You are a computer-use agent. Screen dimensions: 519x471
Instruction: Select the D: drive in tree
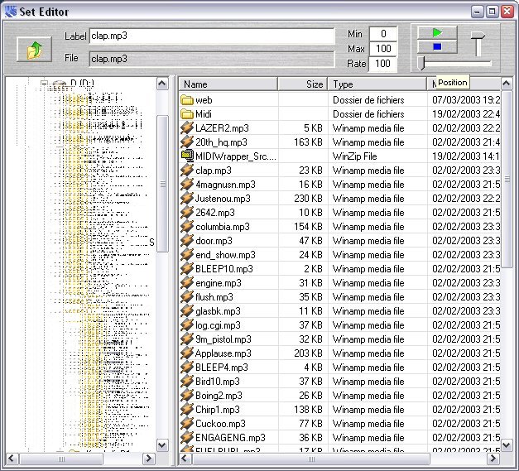pyautogui.click(x=84, y=84)
